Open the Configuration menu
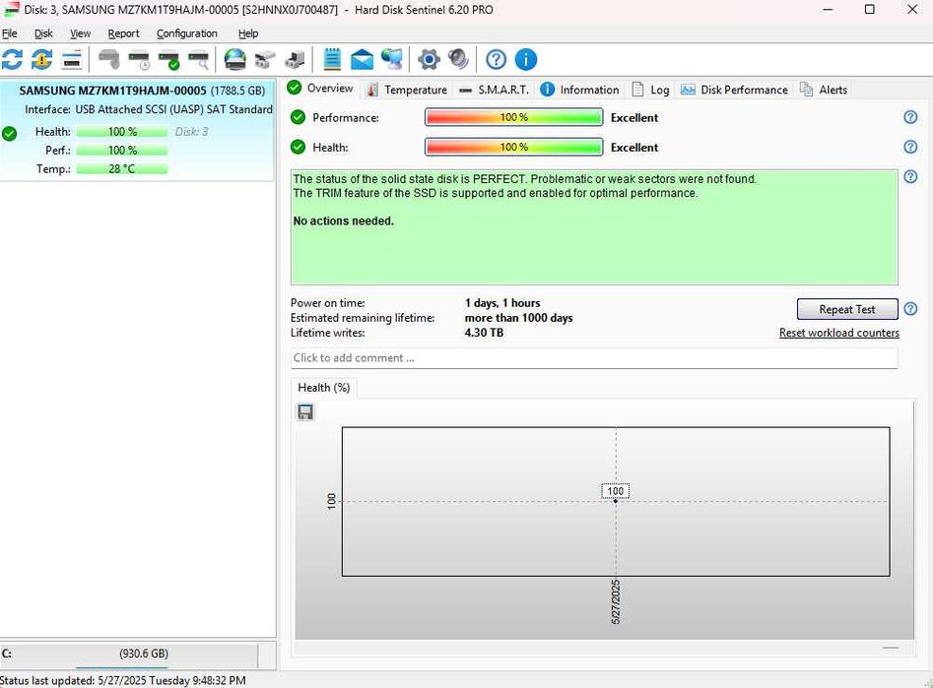 point(187,33)
